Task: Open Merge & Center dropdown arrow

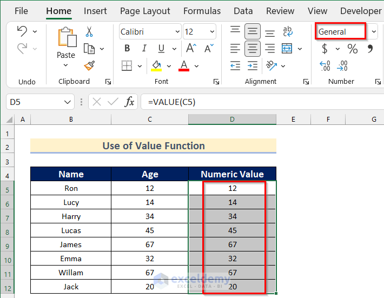Action: coord(300,49)
